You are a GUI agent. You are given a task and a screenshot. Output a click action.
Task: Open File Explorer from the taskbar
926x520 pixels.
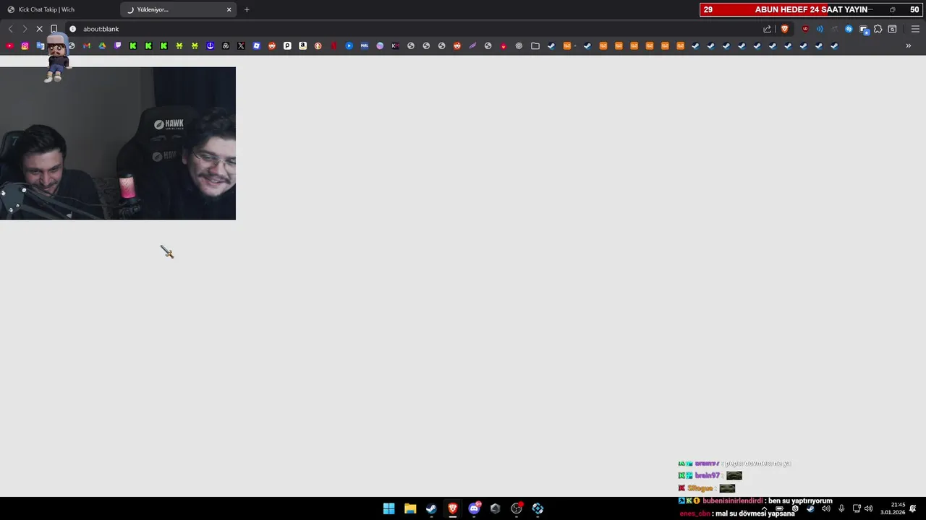[x=410, y=508]
